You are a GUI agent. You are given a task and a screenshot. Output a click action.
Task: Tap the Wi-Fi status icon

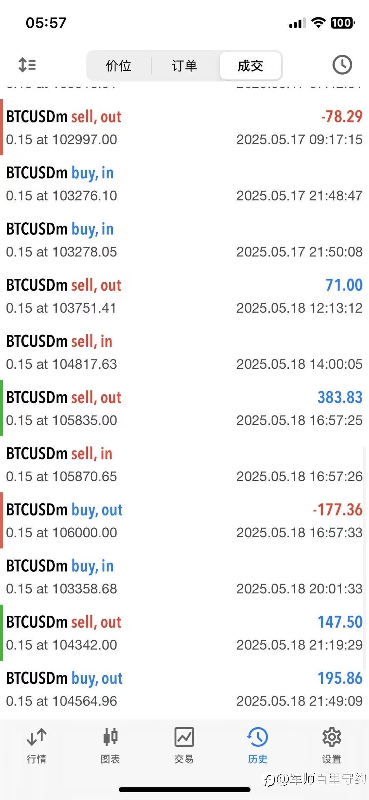pos(318,23)
